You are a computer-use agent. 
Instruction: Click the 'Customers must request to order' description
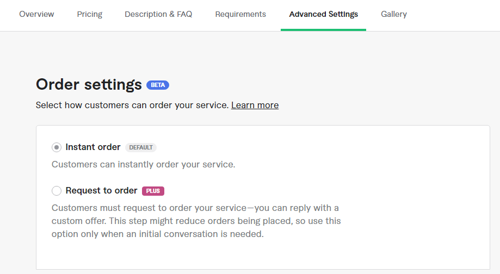tap(196, 221)
